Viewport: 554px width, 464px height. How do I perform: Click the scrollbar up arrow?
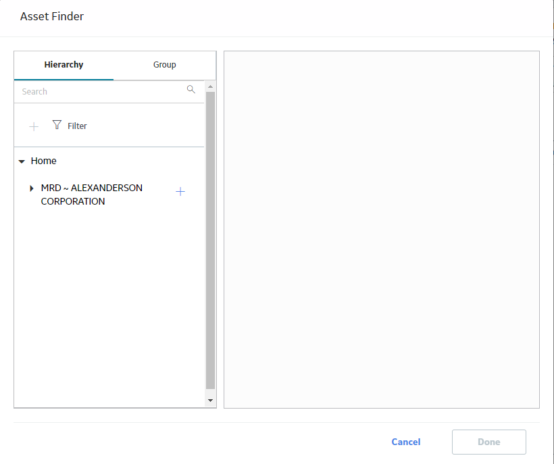coord(210,86)
